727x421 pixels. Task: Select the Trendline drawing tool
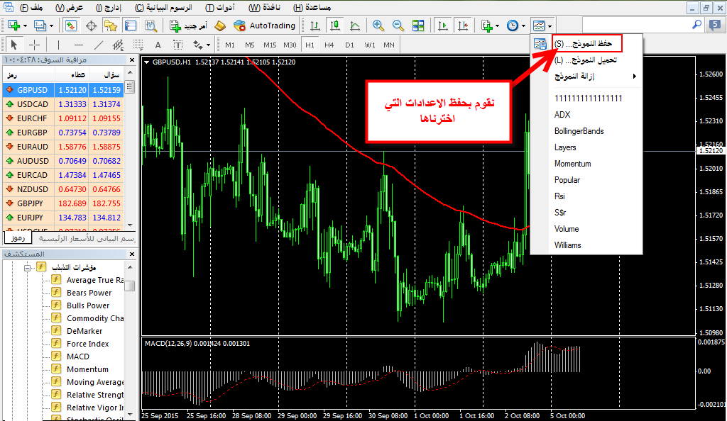[x=98, y=45]
